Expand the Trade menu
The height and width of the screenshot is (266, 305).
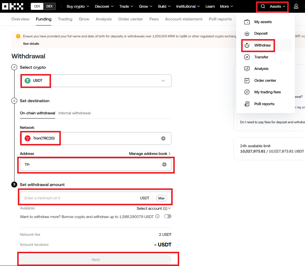pos(126,7)
